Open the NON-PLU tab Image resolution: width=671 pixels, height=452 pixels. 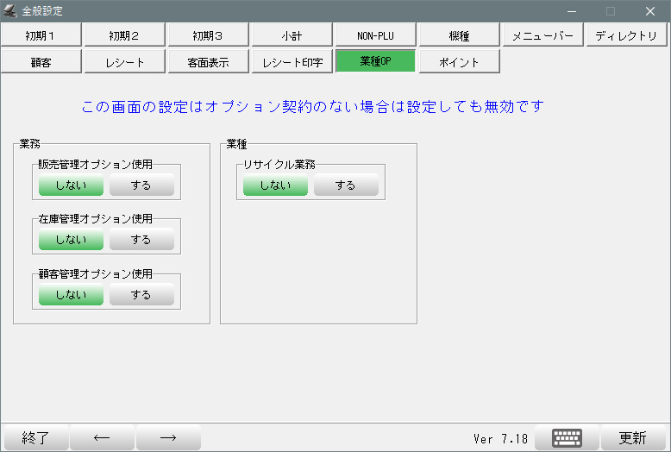(x=375, y=35)
